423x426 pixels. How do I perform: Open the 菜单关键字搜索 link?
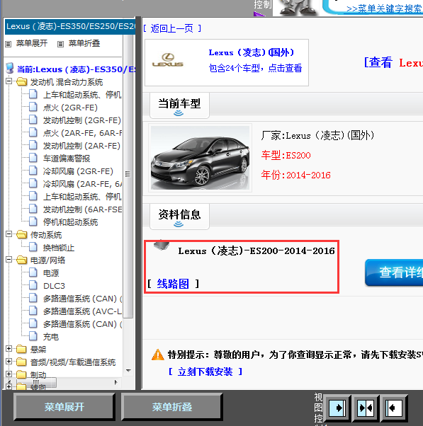(384, 8)
